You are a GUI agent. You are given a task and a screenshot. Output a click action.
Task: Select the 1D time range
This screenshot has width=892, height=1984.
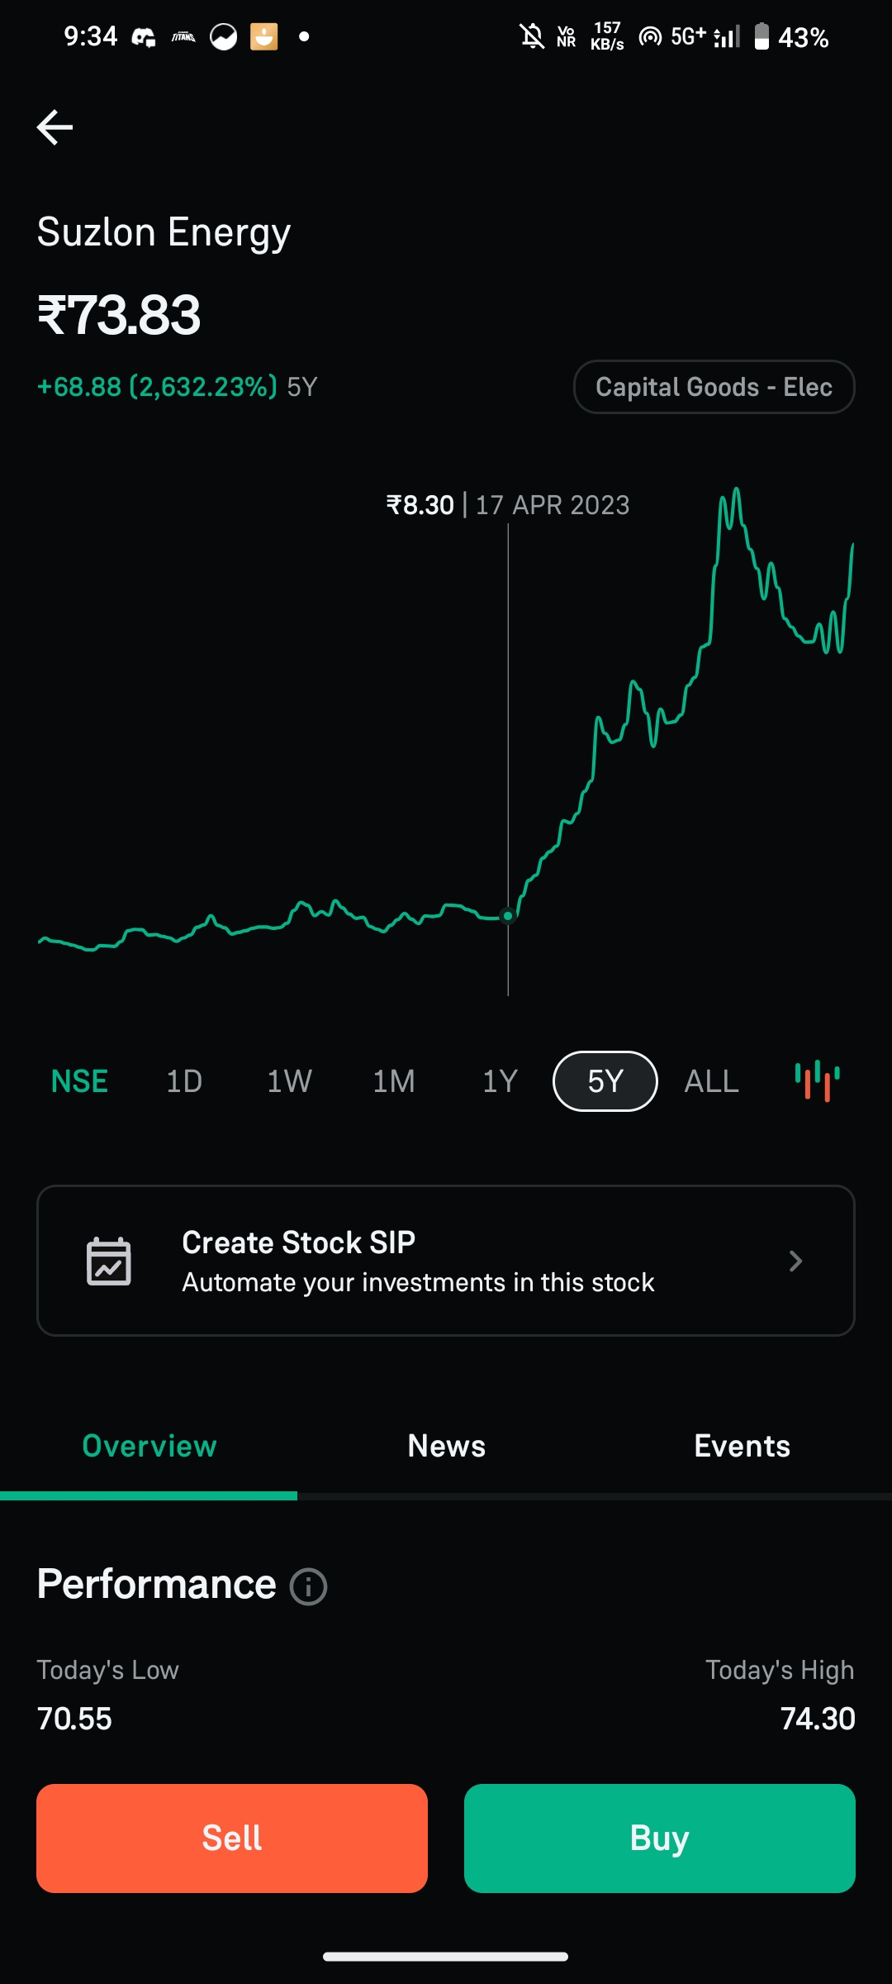[x=184, y=1081]
